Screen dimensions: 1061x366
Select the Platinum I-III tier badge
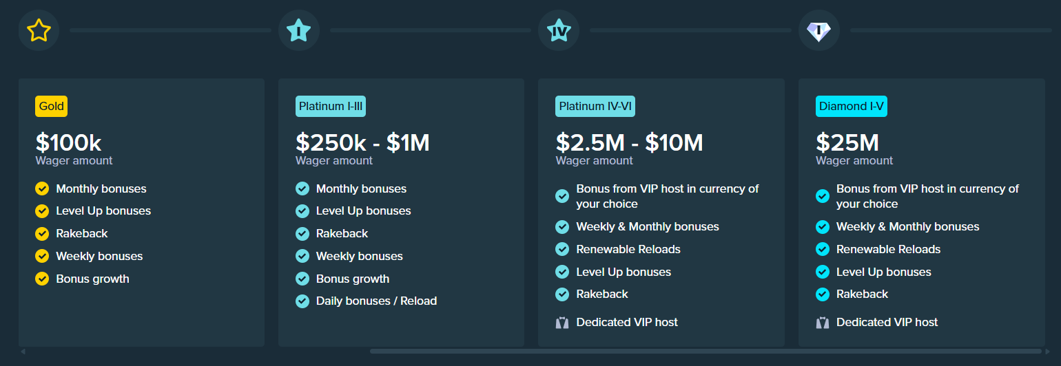click(331, 106)
